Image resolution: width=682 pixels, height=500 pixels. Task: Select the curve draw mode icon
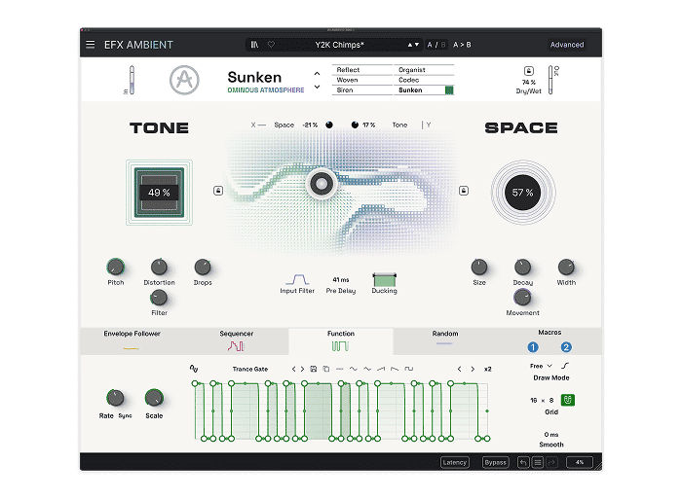point(565,366)
